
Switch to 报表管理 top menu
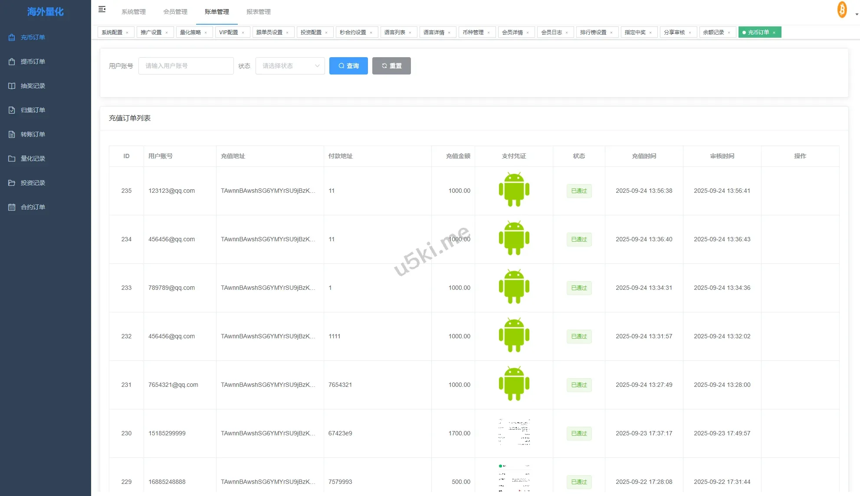pyautogui.click(x=258, y=12)
